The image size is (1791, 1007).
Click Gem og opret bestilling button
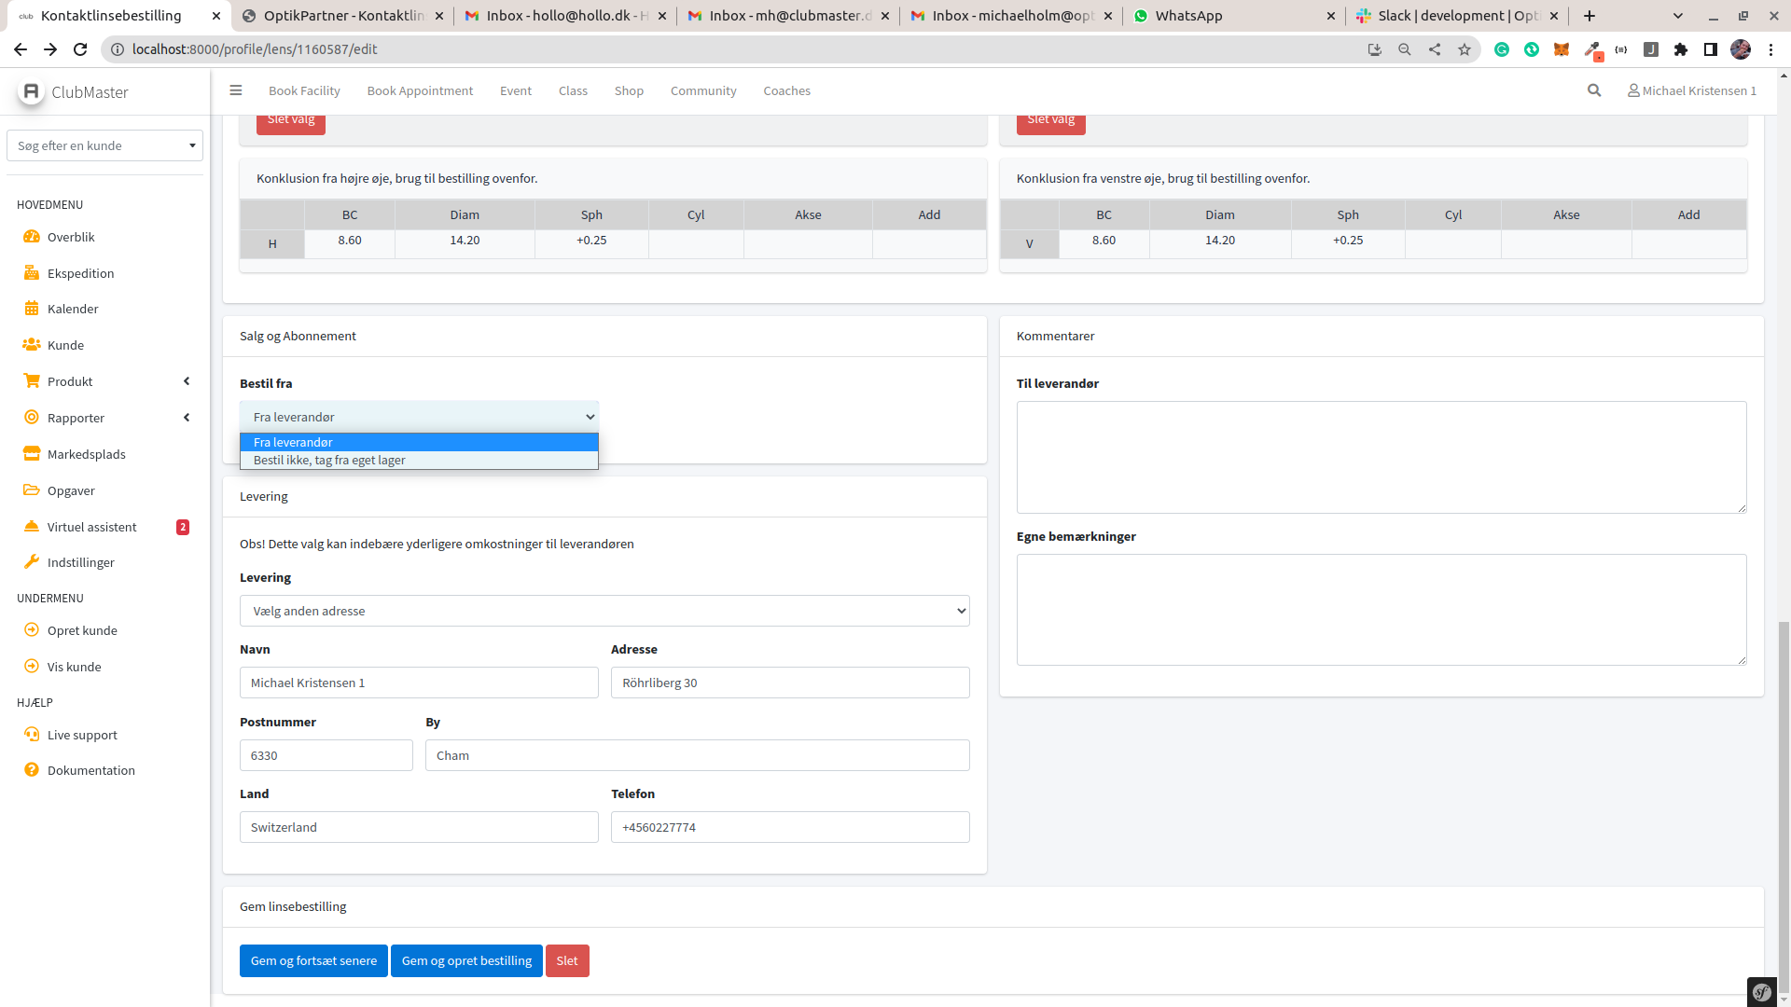click(466, 960)
